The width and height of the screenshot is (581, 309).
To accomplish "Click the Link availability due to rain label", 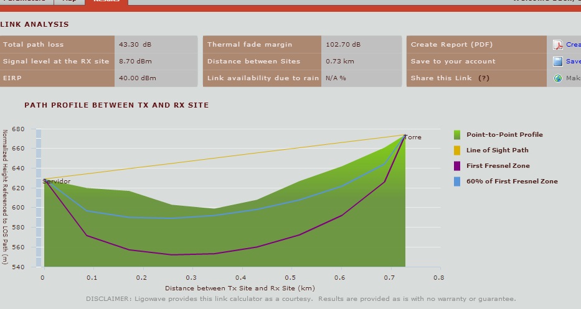I will [263, 78].
